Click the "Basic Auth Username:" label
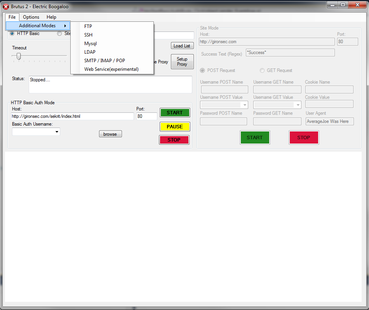This screenshot has height=310, width=369. (33, 124)
